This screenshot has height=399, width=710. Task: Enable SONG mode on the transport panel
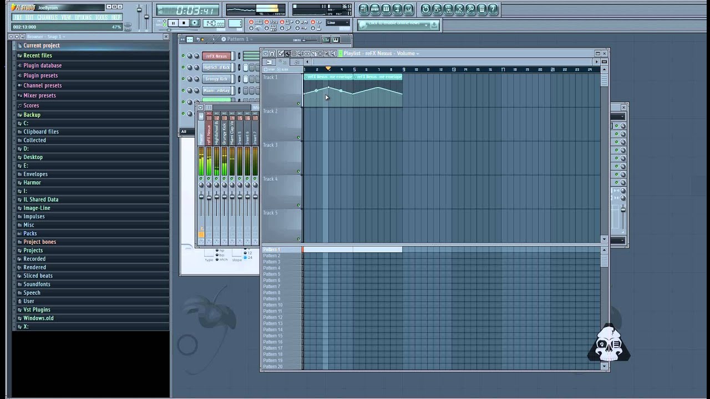[x=165, y=25]
